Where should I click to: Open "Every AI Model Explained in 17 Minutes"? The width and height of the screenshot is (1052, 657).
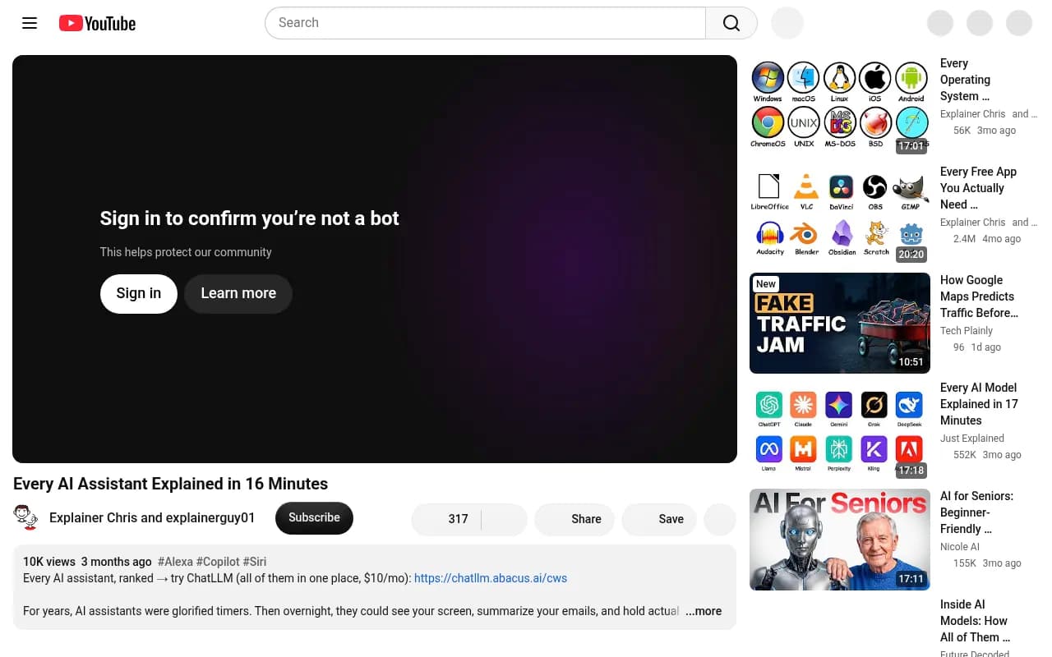tap(979, 404)
